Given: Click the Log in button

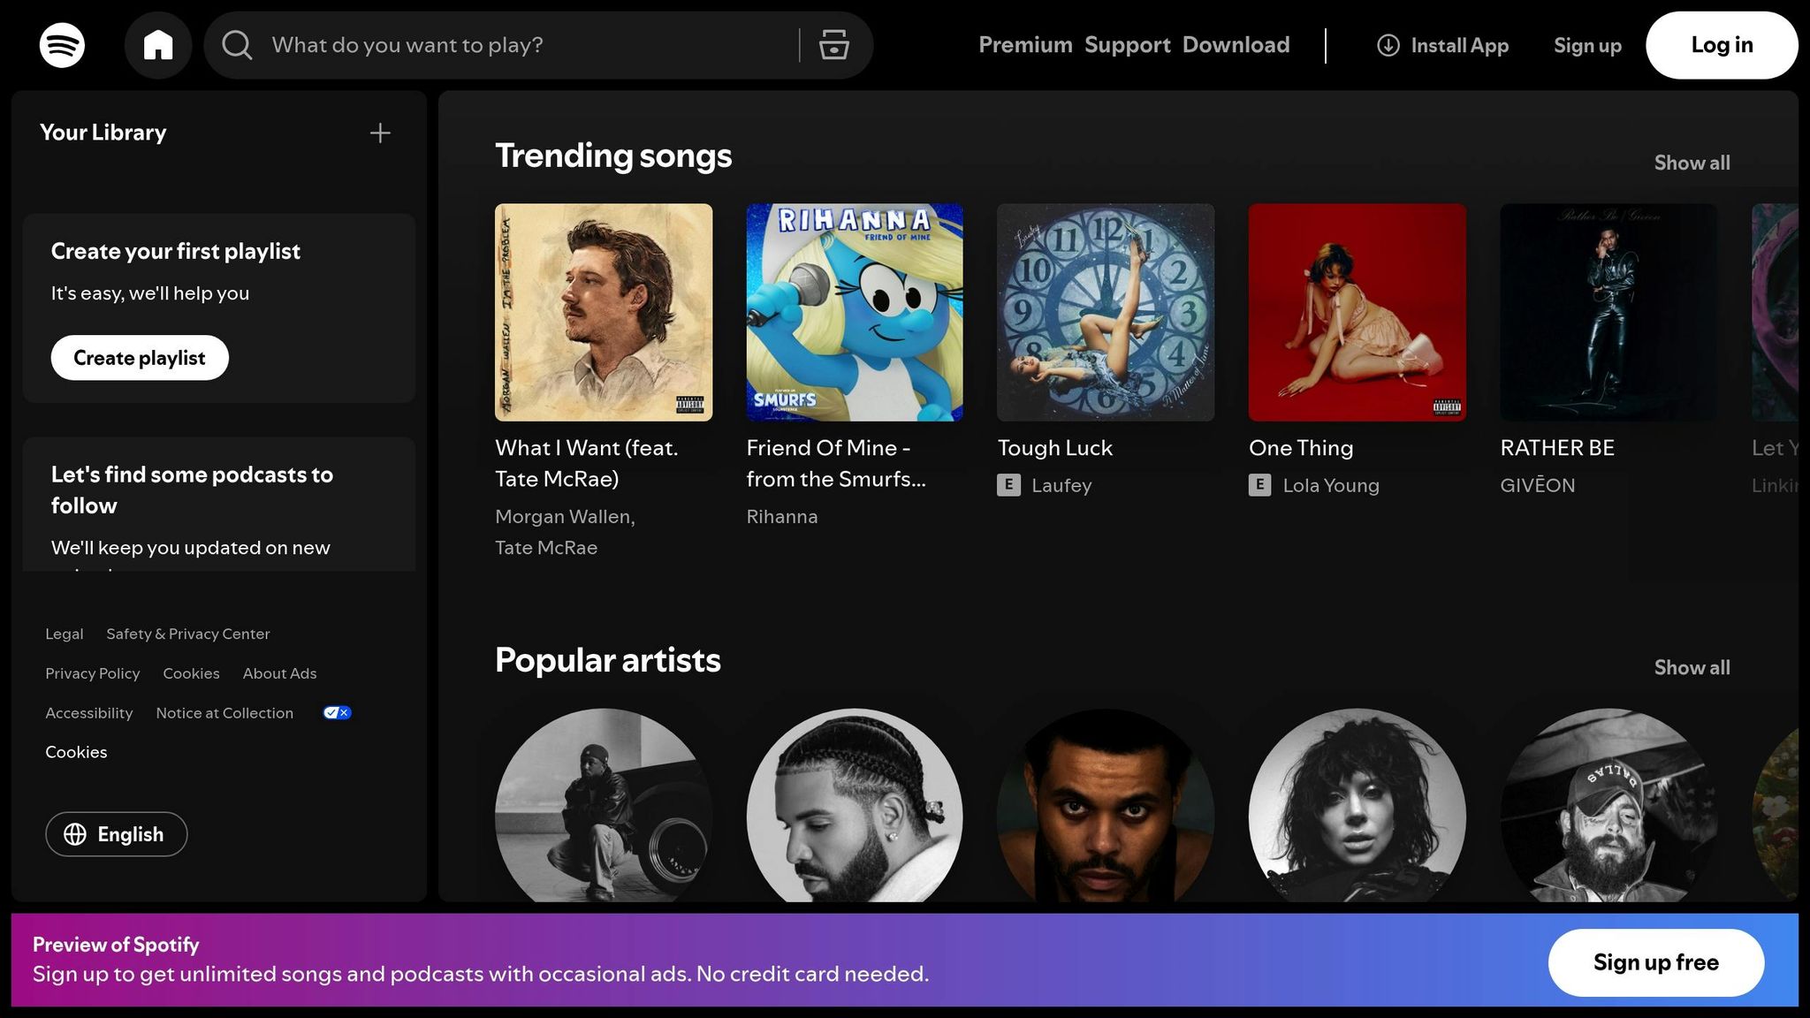Looking at the screenshot, I should pos(1721,45).
